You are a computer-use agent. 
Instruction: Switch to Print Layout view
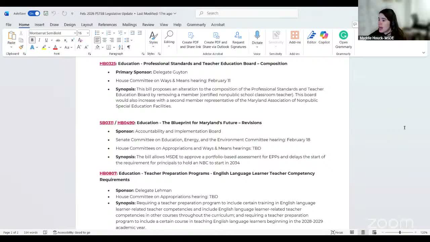pos(363,232)
